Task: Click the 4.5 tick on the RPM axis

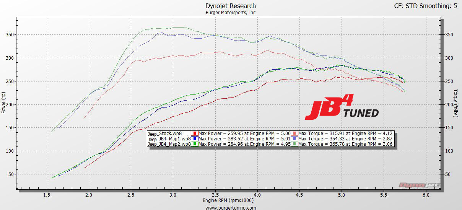Action: tap(299, 195)
